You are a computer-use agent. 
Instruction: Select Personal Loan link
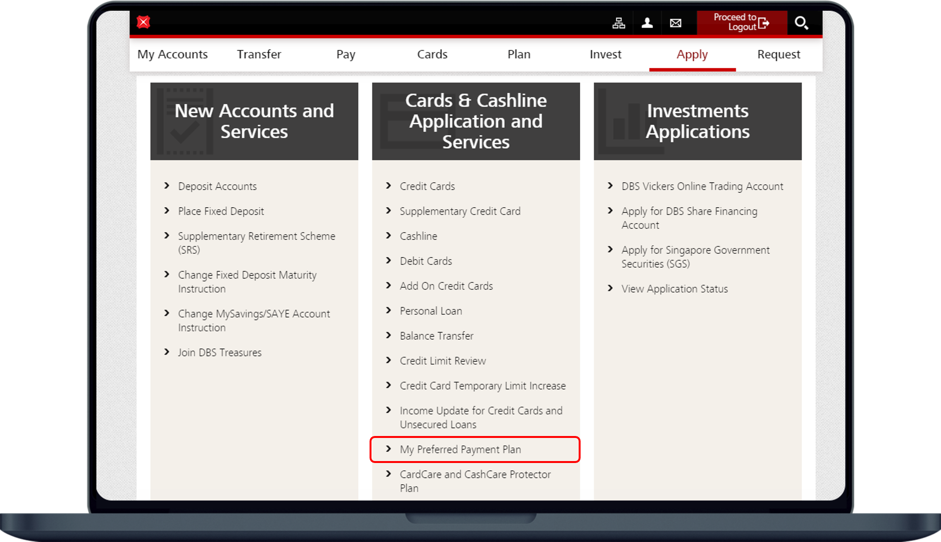431,311
